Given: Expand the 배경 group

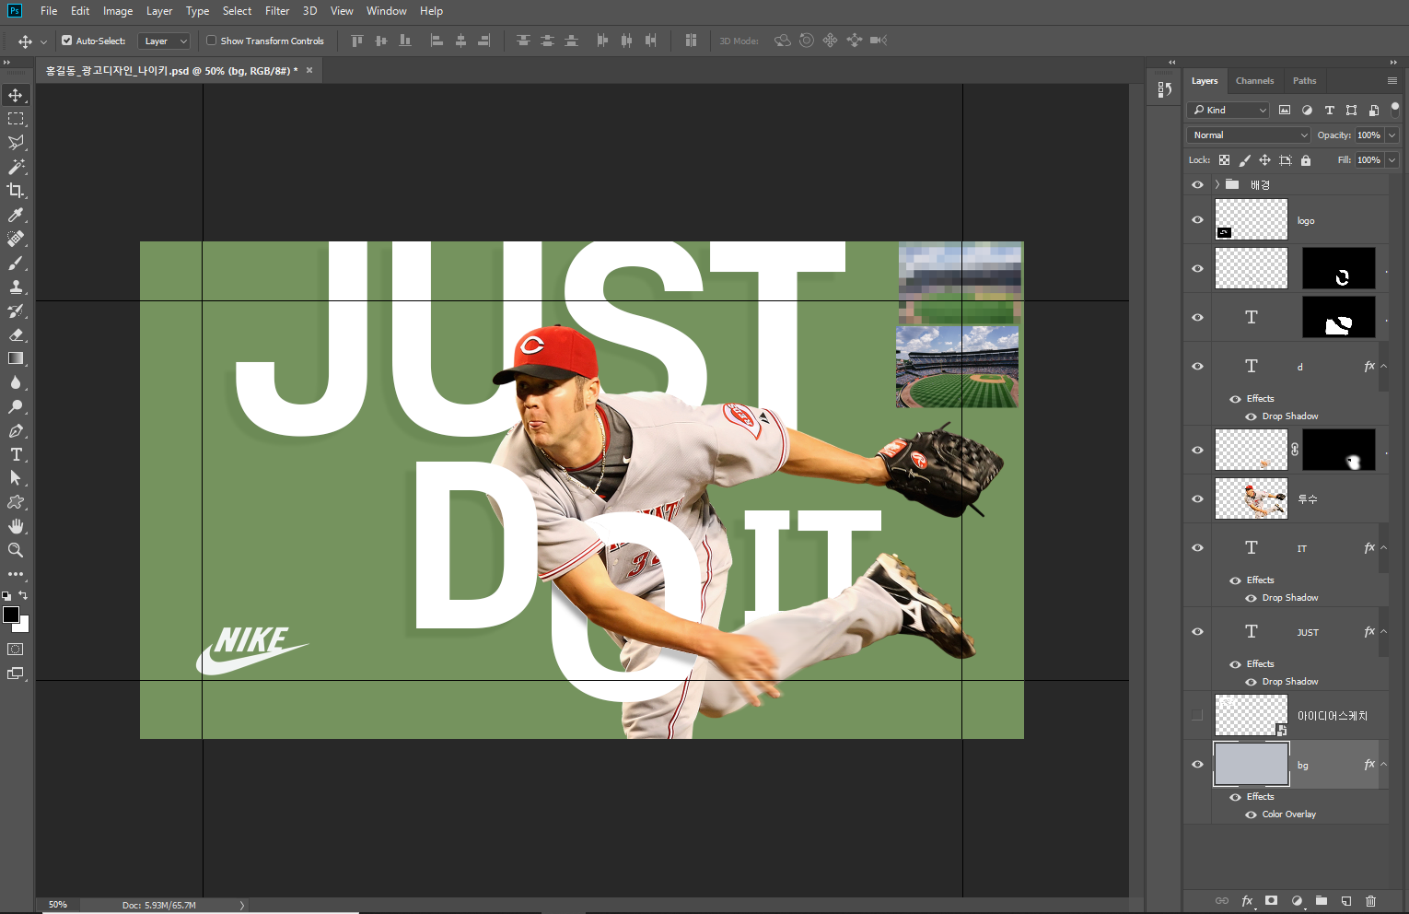Looking at the screenshot, I should tap(1217, 184).
